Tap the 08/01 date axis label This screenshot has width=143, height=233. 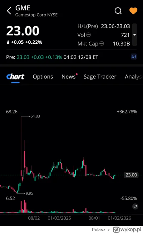(94, 218)
